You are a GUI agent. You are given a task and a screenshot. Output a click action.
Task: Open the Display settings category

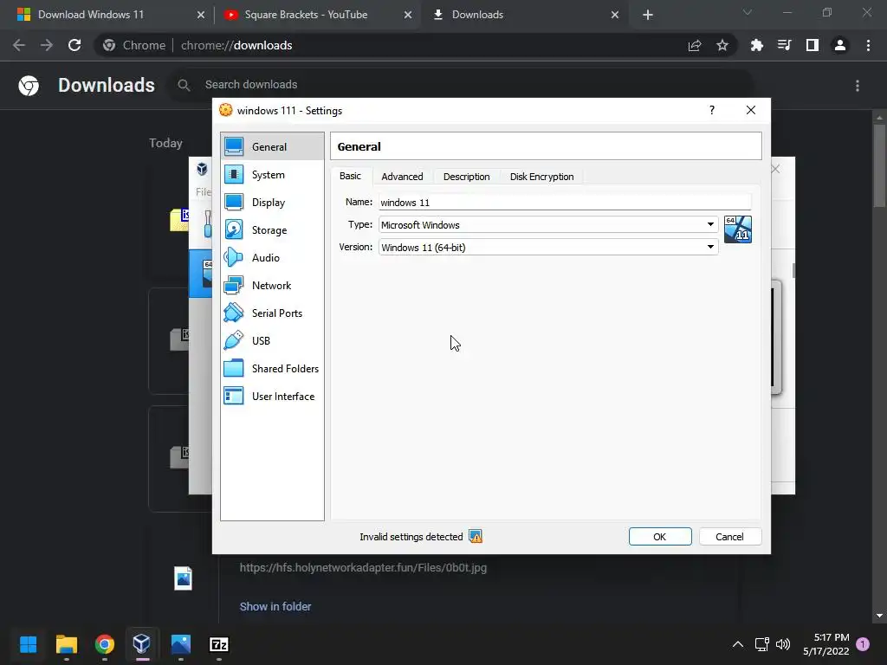coord(271,203)
